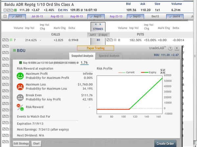
Task: Close the tradeLAB panel with the X
Action: click(x=177, y=48)
